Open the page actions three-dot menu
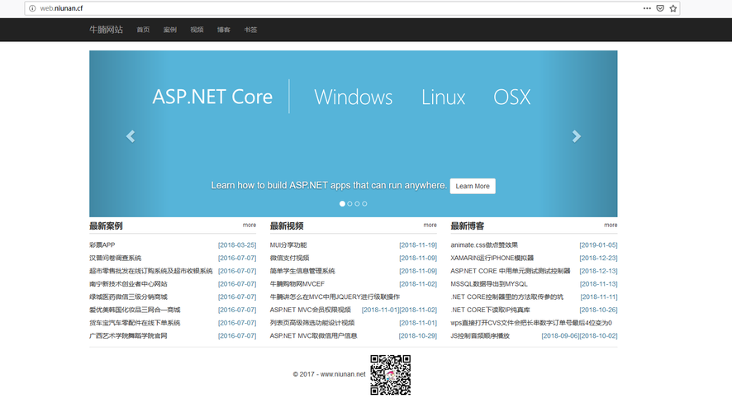 coord(647,8)
